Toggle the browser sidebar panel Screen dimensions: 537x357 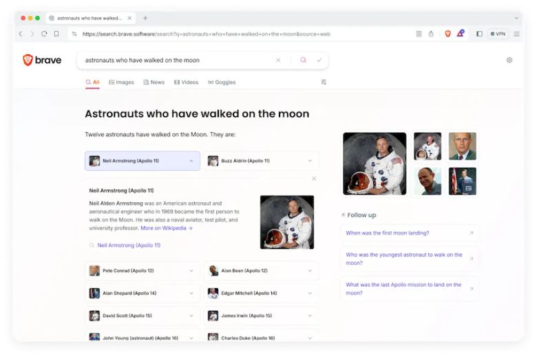479,34
